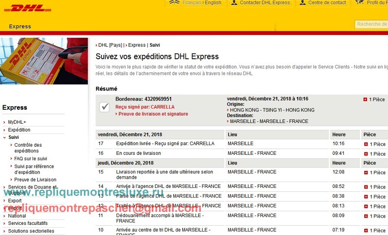Open Solutions sectorielles in sidebar
The height and width of the screenshot is (235, 388).
coord(31,231)
